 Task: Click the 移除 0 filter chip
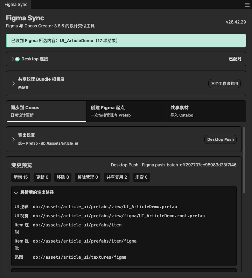point(63,177)
